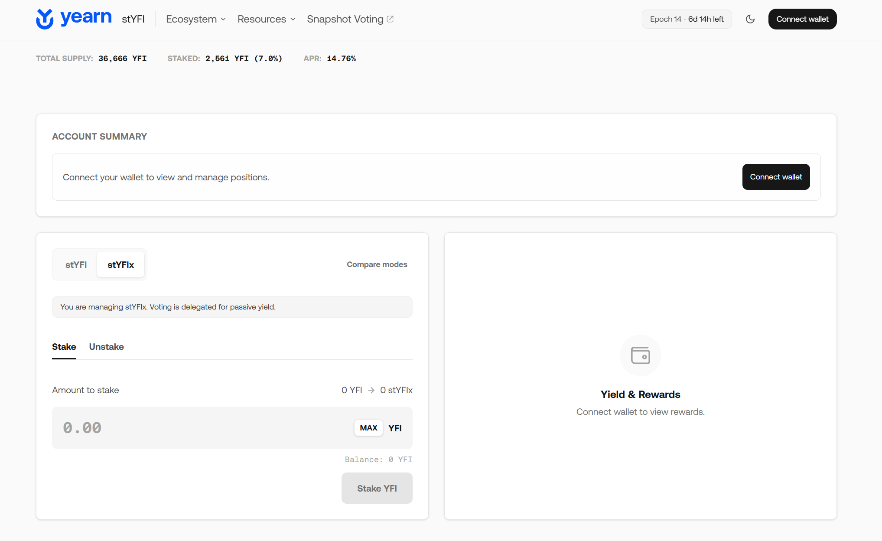Click the 'You are managing stYFIx' notice
882x541 pixels.
(232, 307)
